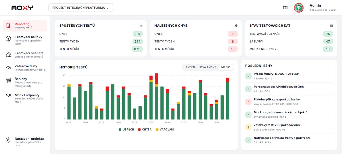Click the Testovací balíčky cube icon
Viewport: 342px width, 154px height.
pyautogui.click(x=8, y=38)
